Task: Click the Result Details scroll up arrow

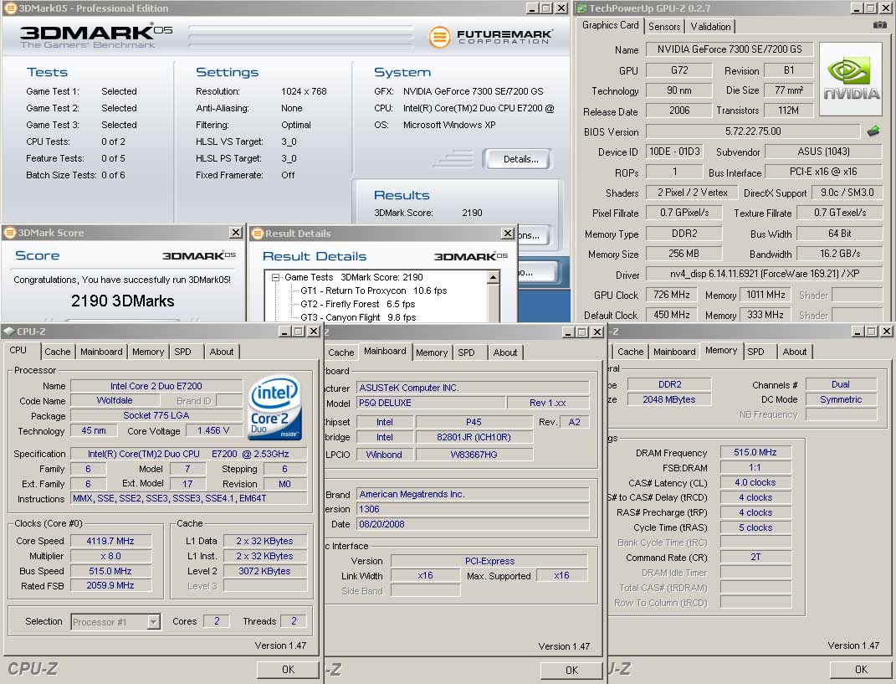Action: 493,277
